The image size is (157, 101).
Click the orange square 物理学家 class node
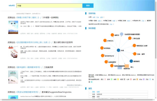(x=127, y=66)
